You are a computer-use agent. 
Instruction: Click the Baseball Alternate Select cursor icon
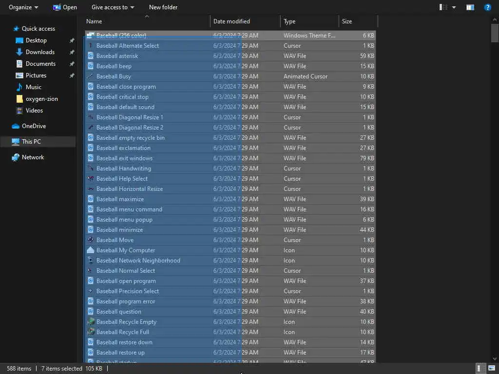90,46
